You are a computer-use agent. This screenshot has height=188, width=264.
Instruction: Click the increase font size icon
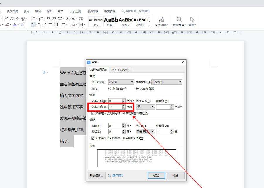6,19
